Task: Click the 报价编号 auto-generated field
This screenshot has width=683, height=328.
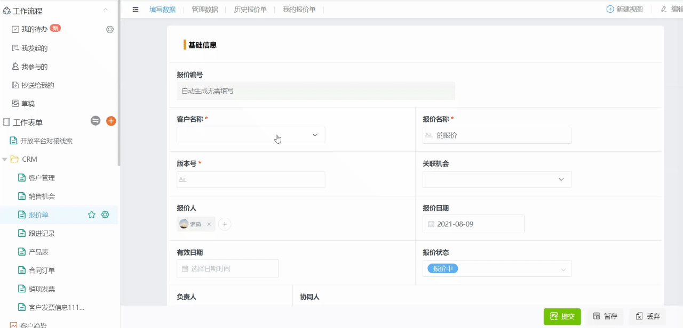Action: pyautogui.click(x=316, y=91)
